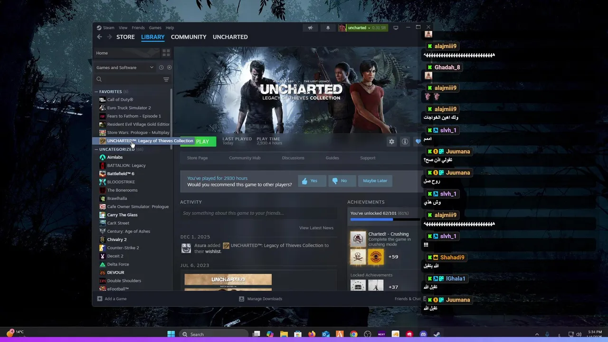Open the View menu
Viewport: 608px width, 342px height.
coord(123,28)
